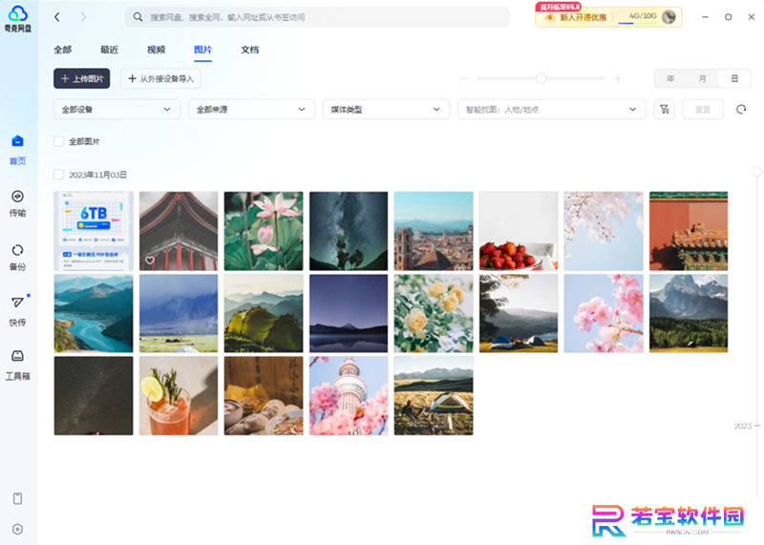Screen dimensions: 764x545
Task: Open the old town cityscape thumbnail
Action: point(434,231)
